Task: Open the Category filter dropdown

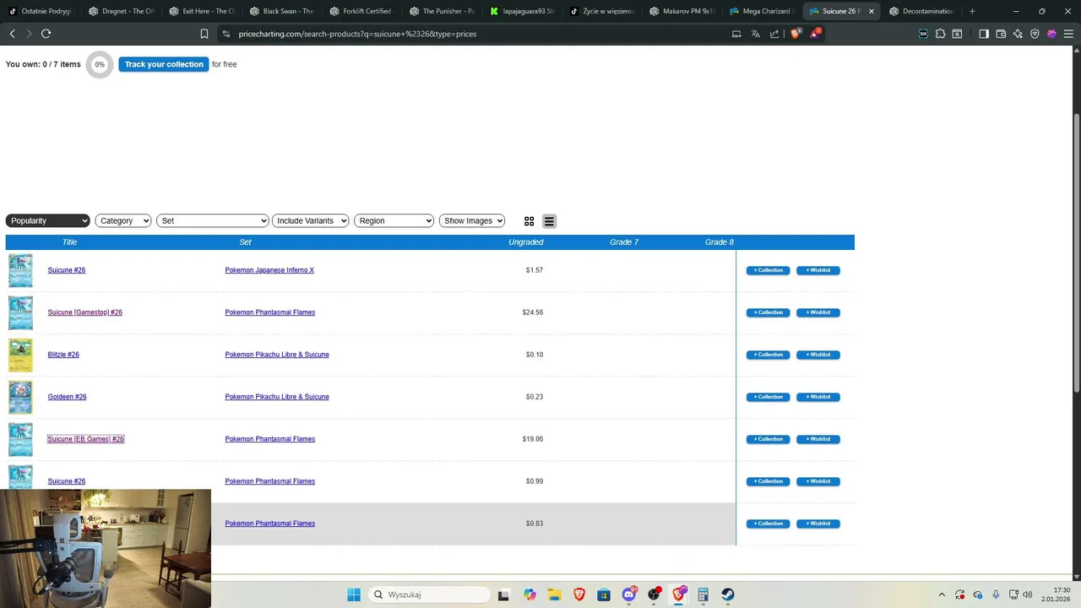Action: pyautogui.click(x=122, y=220)
